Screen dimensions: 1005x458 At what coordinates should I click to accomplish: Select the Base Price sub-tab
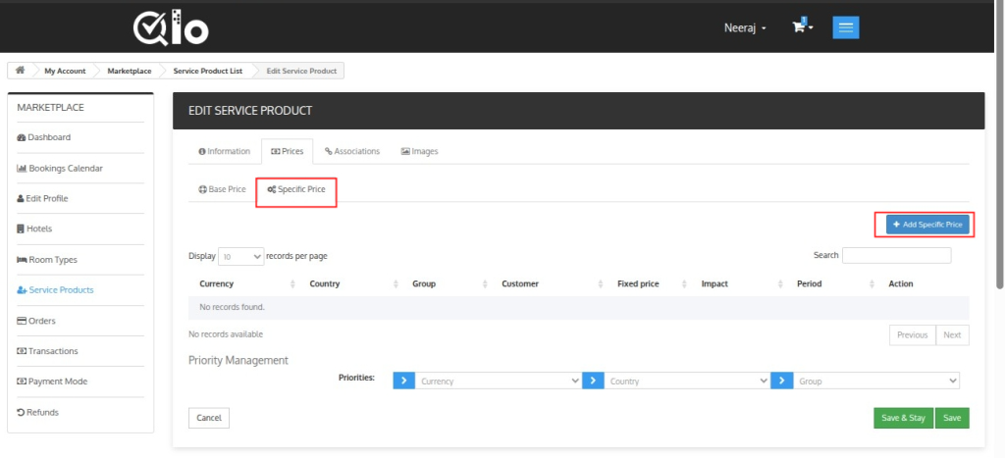(x=223, y=189)
